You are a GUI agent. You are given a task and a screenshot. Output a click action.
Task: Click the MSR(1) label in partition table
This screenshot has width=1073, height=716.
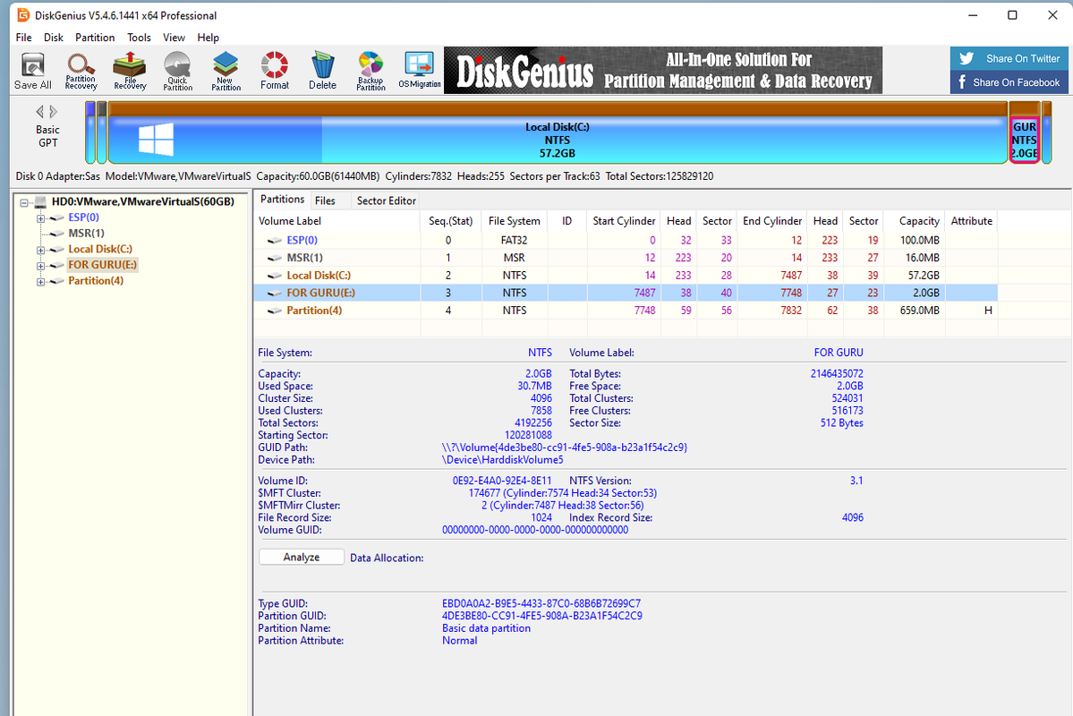point(304,258)
